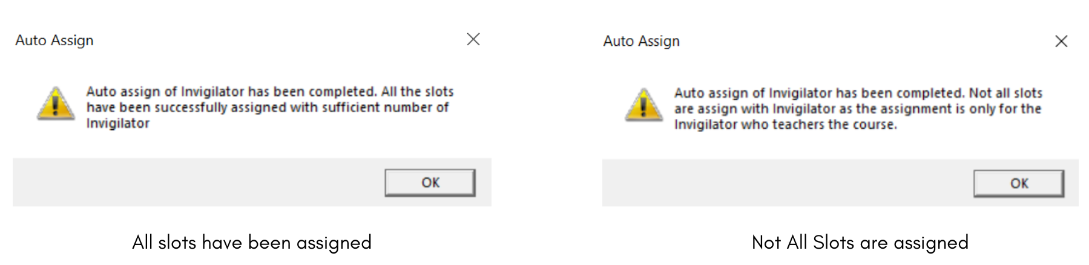Close the right Auto Assign dialog
This screenshot has width=1089, height=265.
tap(1061, 41)
